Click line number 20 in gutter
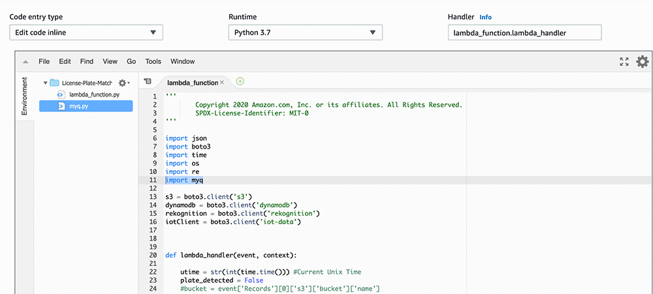Screen dimensions: 653x294 click(152, 255)
